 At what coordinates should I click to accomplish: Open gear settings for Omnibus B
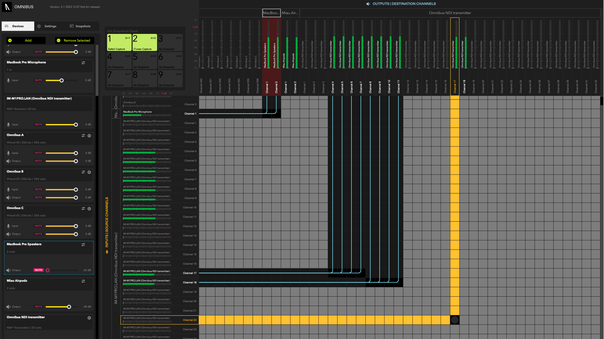click(x=89, y=172)
